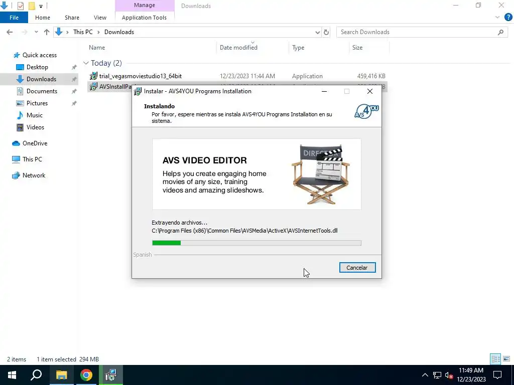
Task: Open Customize Quick Access Toolbar dropdown
Action: click(x=41, y=6)
